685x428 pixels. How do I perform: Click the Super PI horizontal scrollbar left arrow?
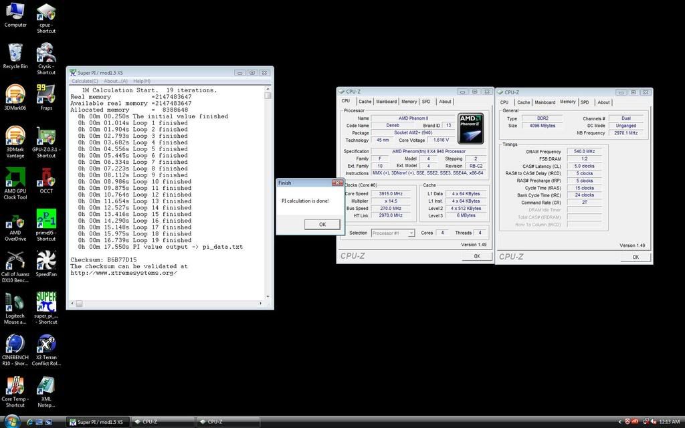click(x=72, y=303)
